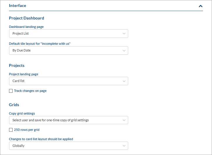Click the chevron next to Card list
Viewport: 212px width, 155px height.
click(x=124, y=81)
